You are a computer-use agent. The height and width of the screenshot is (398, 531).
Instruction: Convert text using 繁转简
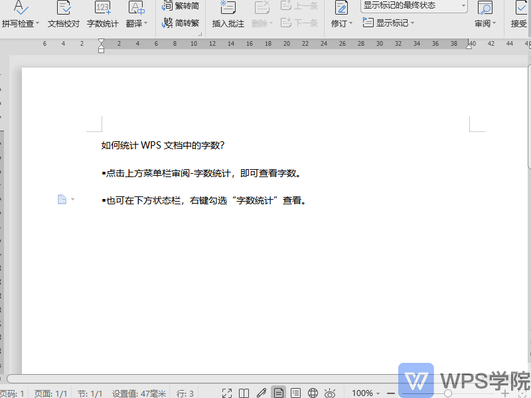tap(181, 6)
